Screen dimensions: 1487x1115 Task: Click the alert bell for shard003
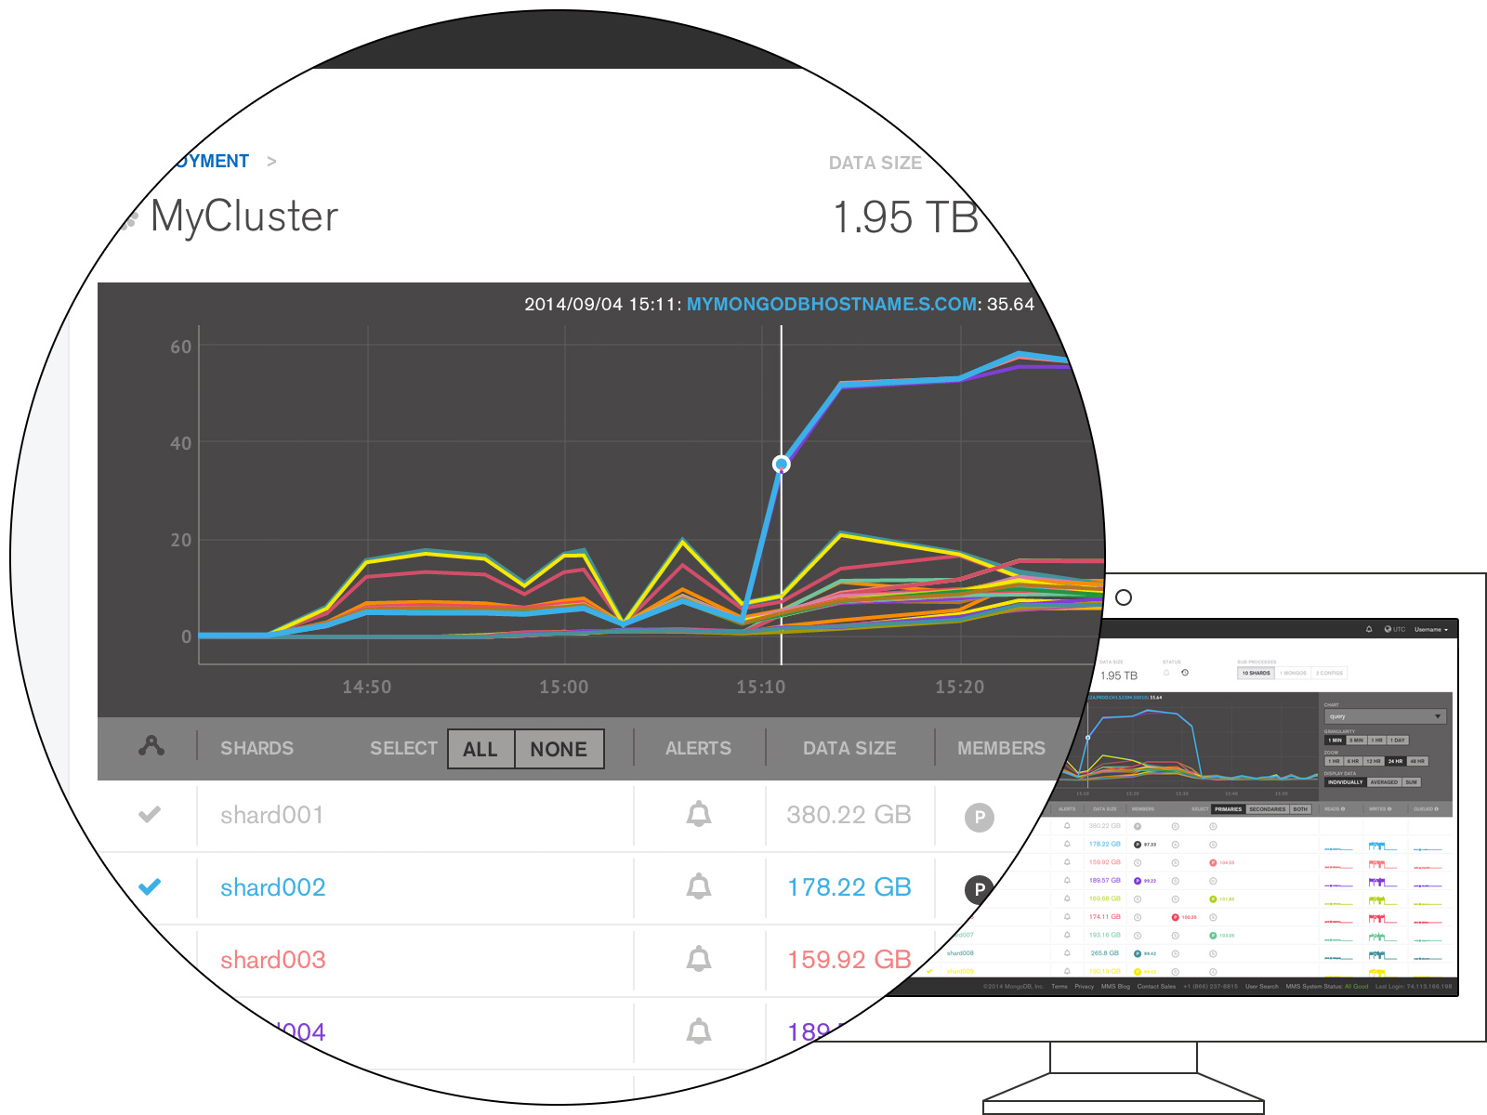699,959
